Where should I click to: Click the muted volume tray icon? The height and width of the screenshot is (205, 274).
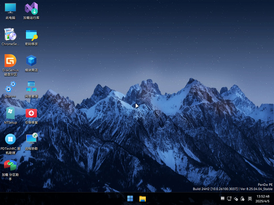pos(236,199)
